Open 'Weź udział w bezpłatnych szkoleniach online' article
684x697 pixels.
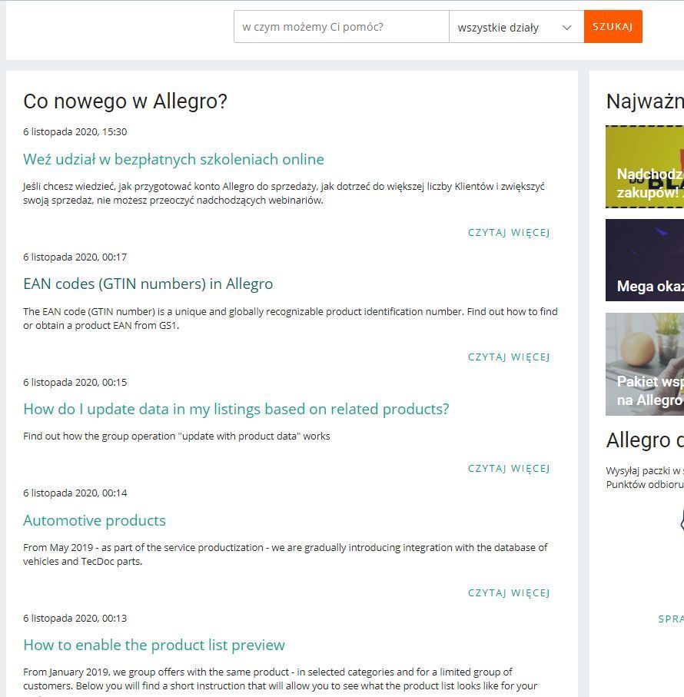click(174, 159)
